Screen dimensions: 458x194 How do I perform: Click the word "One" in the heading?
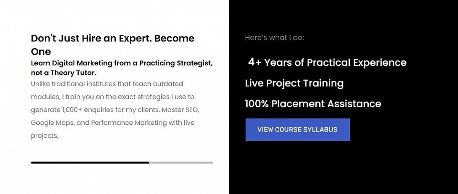click(x=41, y=51)
